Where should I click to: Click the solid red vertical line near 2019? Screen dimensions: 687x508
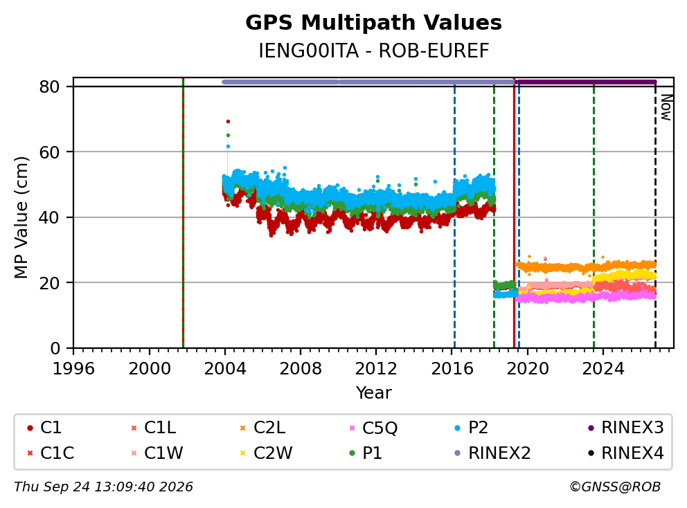(x=514, y=219)
